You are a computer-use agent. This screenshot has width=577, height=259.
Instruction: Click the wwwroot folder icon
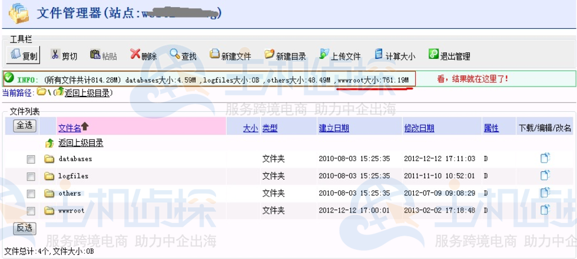tap(49, 211)
